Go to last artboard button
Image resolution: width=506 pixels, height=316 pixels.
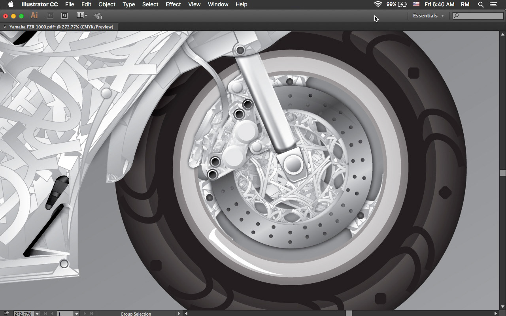click(91, 314)
